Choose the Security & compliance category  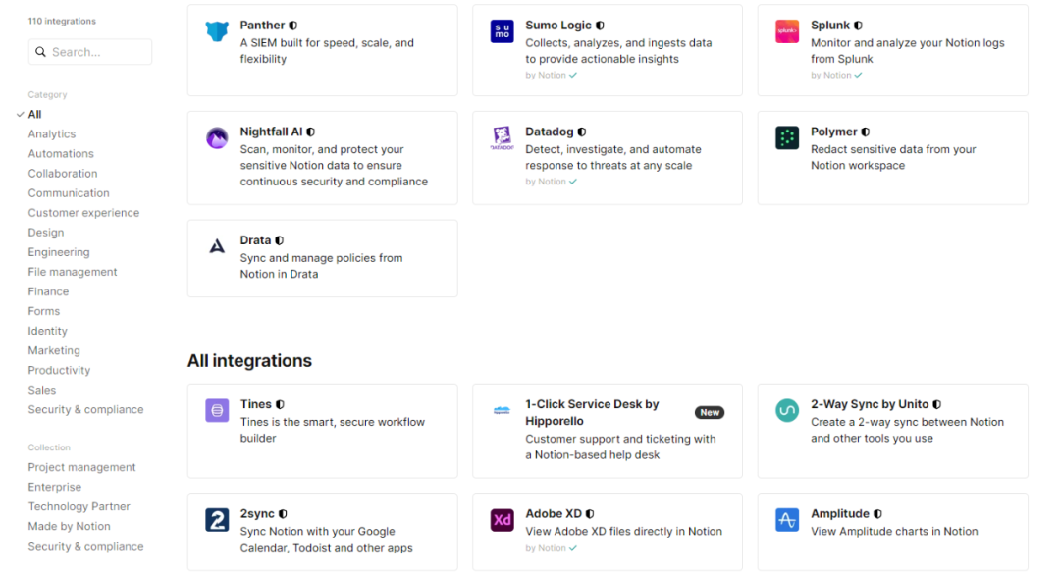(x=85, y=410)
